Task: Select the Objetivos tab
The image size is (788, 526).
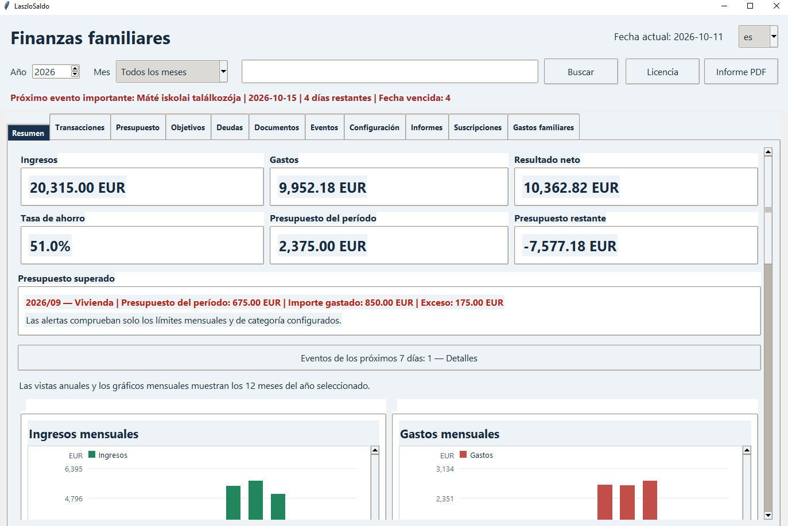Action: coord(188,127)
